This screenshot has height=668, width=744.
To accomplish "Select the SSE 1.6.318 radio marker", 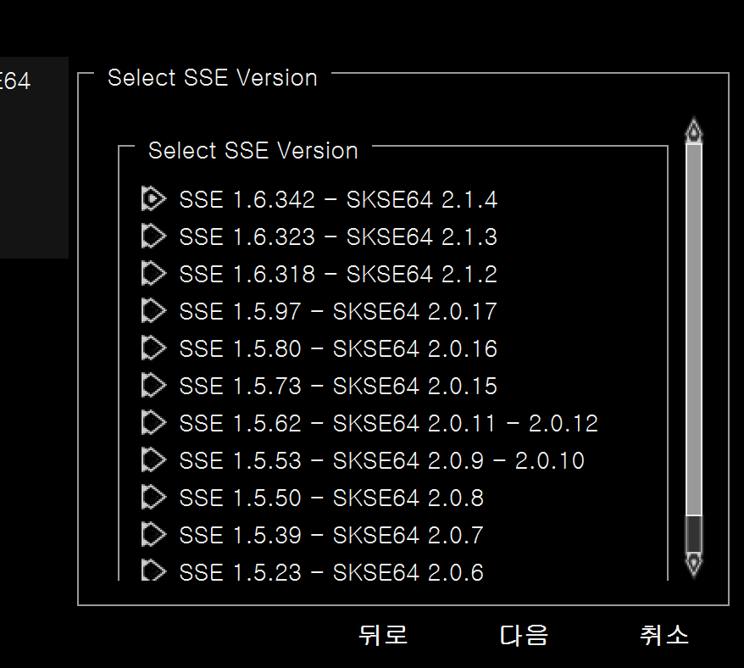I will [x=153, y=274].
